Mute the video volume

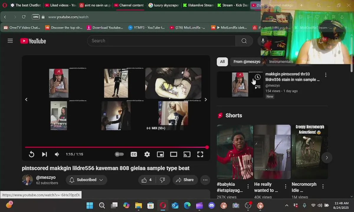click(57, 154)
